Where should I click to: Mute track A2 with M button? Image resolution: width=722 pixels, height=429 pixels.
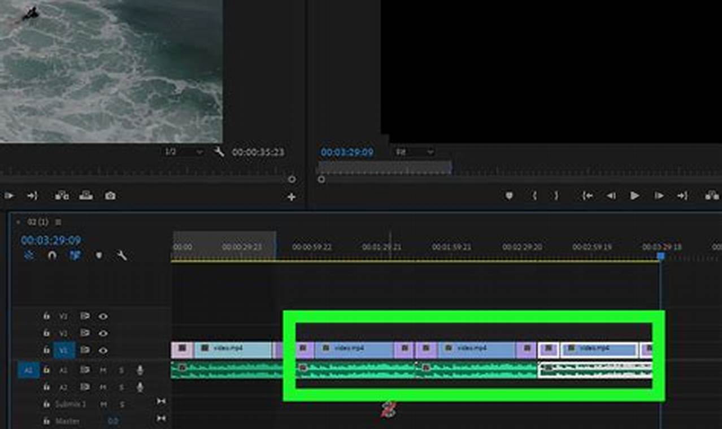click(103, 387)
